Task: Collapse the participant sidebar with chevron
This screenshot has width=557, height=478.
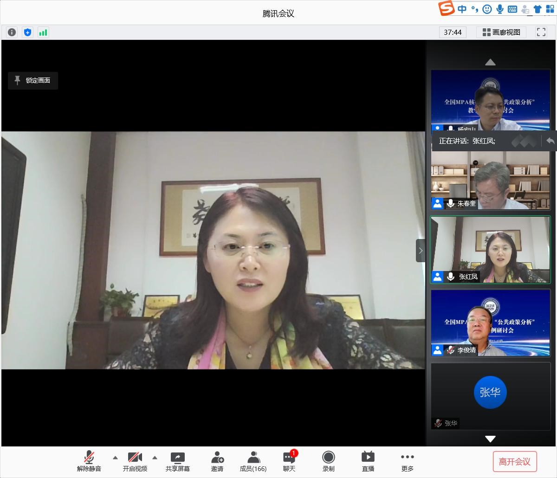Action: [x=421, y=251]
